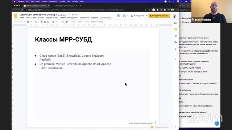232x130 pixels.
Task: Insert an image from toolbar
Action: [x=48, y=22]
